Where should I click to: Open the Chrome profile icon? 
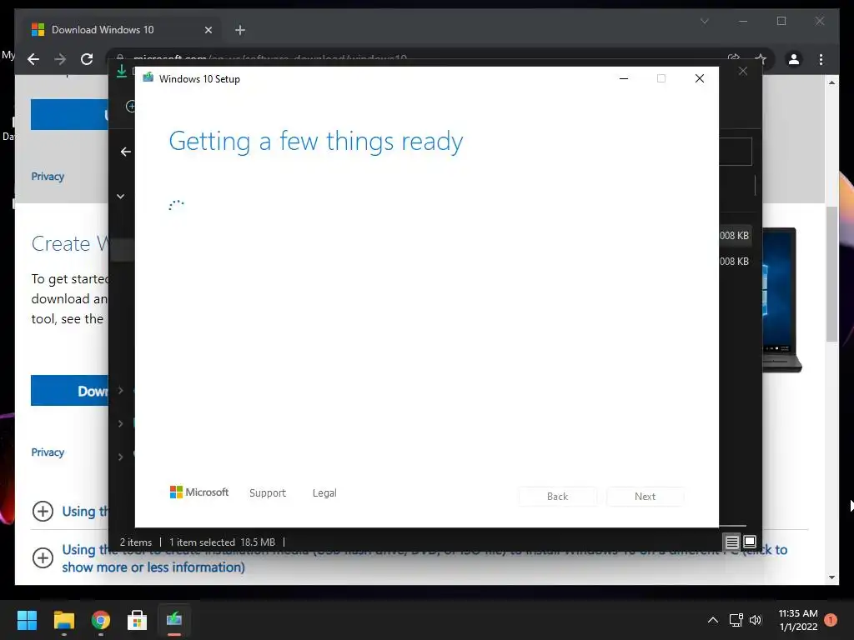794,59
